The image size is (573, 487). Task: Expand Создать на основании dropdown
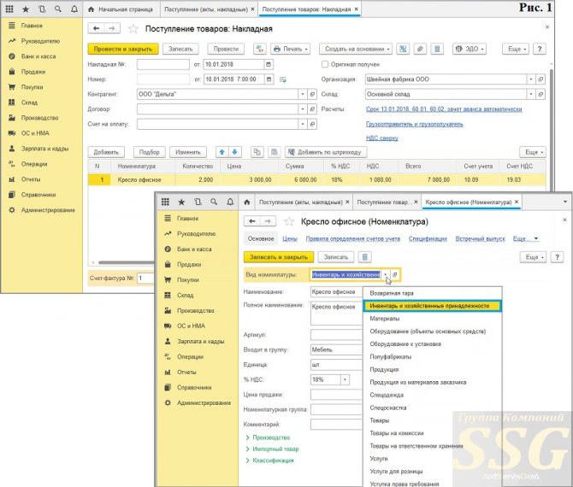click(x=356, y=49)
